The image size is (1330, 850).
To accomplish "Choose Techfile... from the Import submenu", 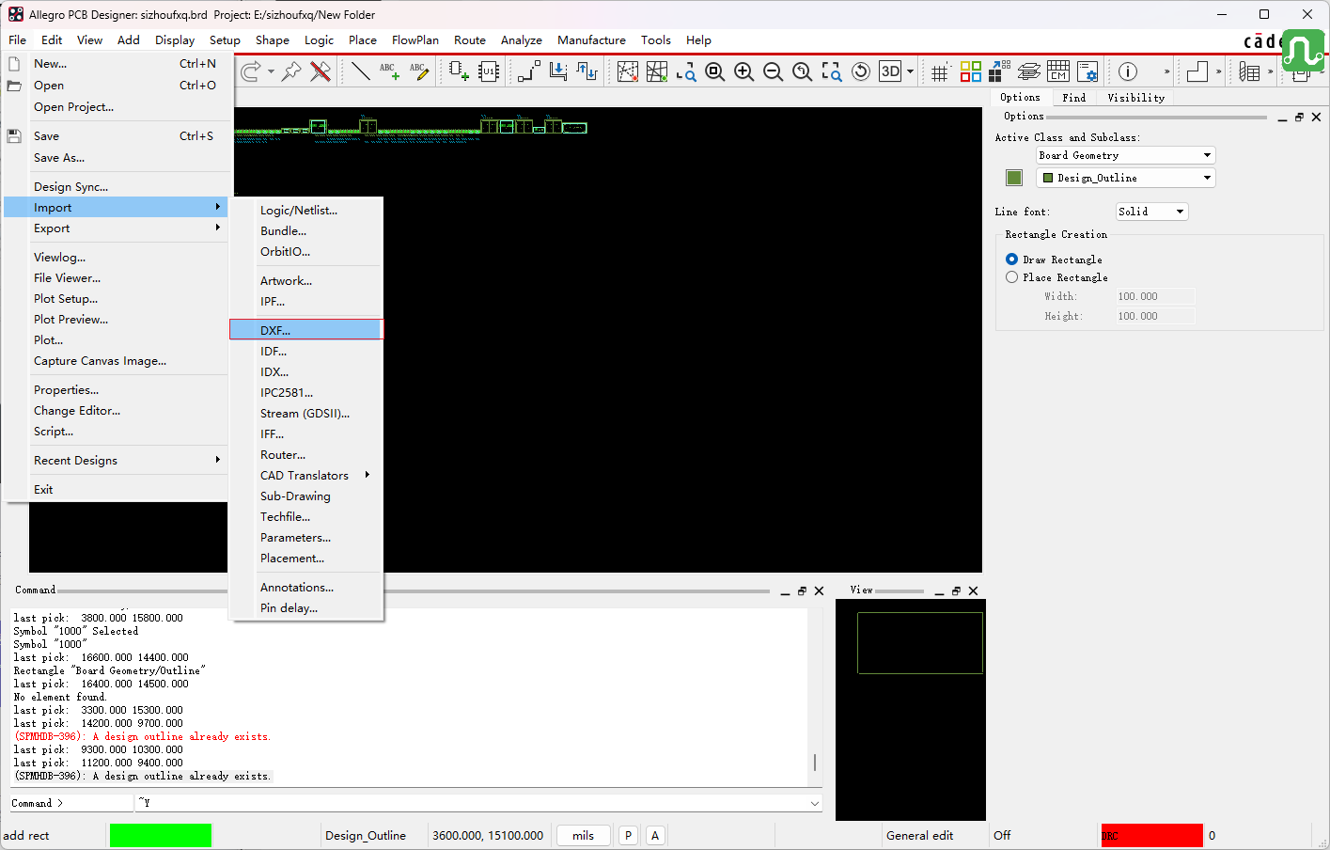I will coord(306,517).
